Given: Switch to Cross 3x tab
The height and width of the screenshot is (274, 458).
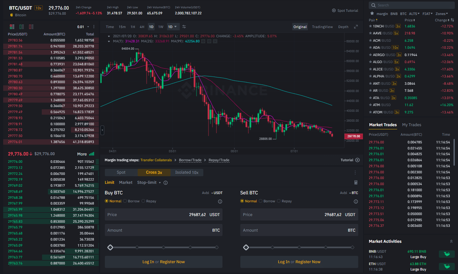Looking at the screenshot, I should coord(154,172).
